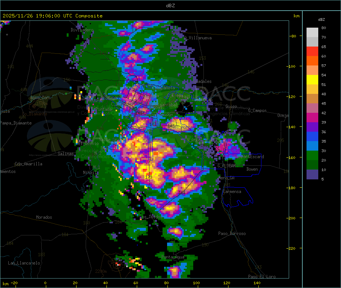Click the 20 dBZ green color swatch

tap(312, 165)
